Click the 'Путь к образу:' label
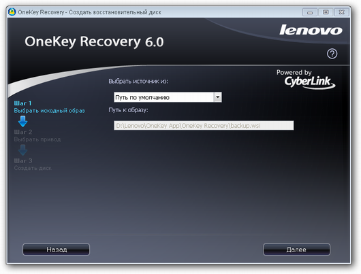This screenshot has width=361, height=274. 128,110
